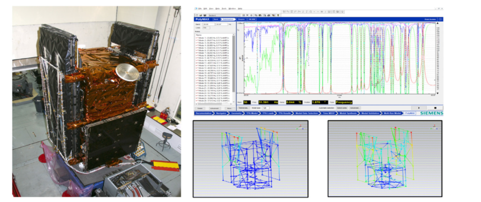Go to the TPA Model workflow tab
The image size is (481, 202).
pyautogui.click(x=252, y=113)
